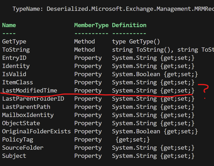Image resolution: width=214 pixels, height=166 pixels.
Task: Click the MemberType column header
Action: pyautogui.click(x=91, y=25)
